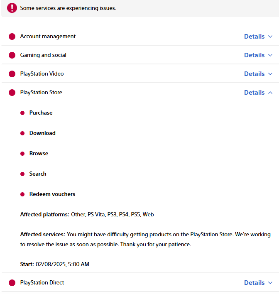Expand Account management Details chevron
Screen dimensions: 279x294
(270, 37)
